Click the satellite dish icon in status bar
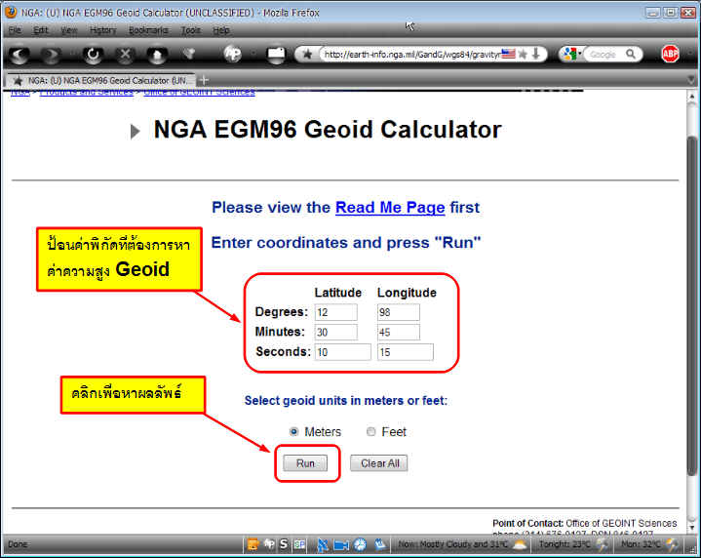This screenshot has height=558, width=701. click(322, 544)
